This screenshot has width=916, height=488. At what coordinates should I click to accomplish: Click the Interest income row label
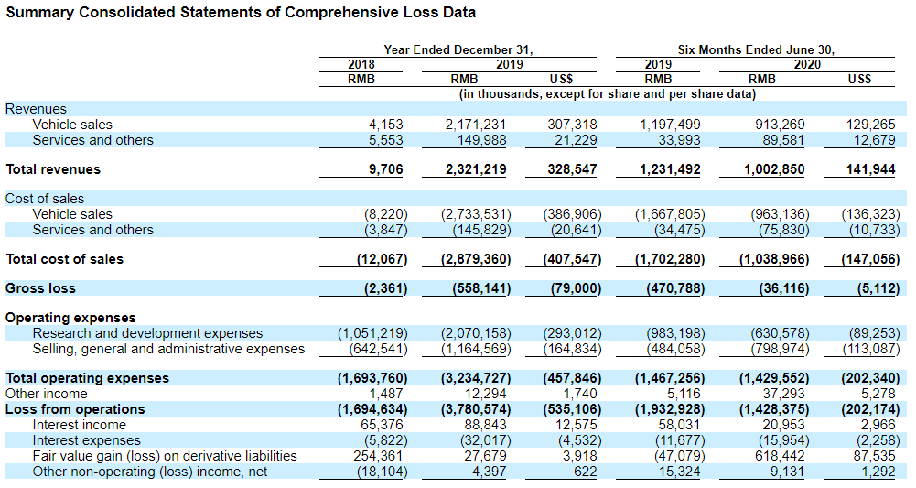[x=79, y=425]
